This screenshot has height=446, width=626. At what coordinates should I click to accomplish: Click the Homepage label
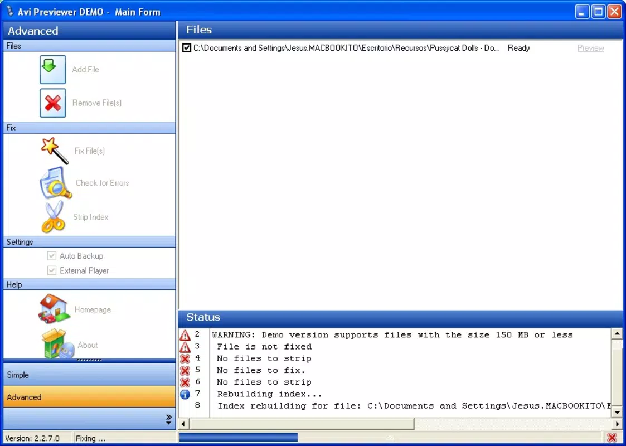93,309
